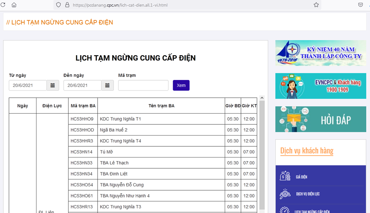
Task: Click the 12:00 end time for Ngã Ba Huế 2
Action: click(249, 130)
